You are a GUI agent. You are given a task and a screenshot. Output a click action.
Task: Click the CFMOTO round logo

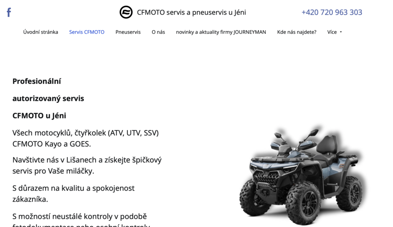coord(126,12)
